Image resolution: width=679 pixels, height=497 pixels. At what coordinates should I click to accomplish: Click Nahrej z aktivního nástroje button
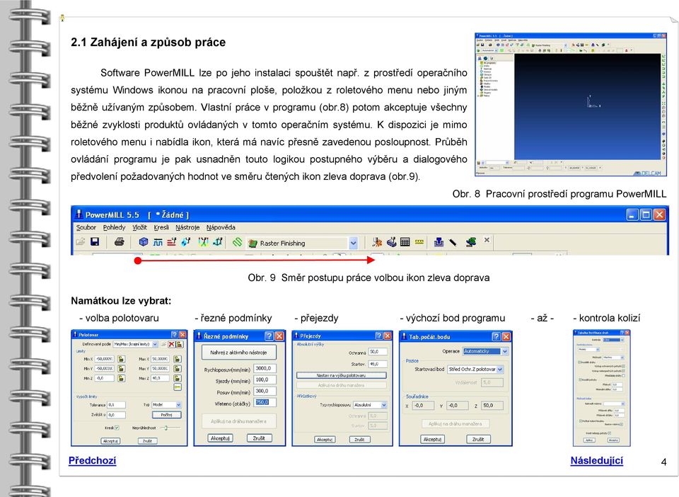(x=238, y=353)
